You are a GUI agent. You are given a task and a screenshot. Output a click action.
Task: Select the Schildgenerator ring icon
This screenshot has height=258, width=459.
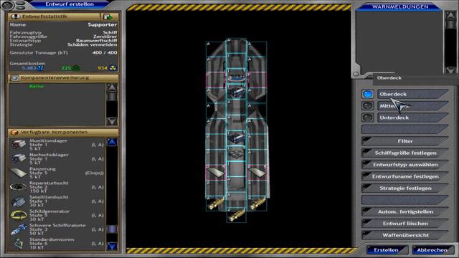[19, 215]
